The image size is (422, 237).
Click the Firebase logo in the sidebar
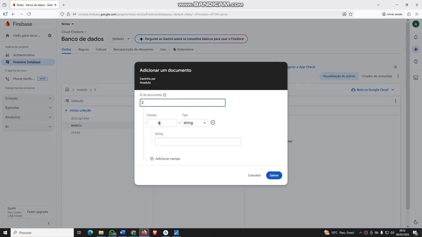pos(19,24)
